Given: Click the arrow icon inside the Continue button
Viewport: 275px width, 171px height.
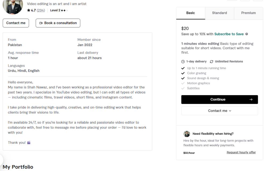Looking at the screenshot, I should [x=251, y=99].
